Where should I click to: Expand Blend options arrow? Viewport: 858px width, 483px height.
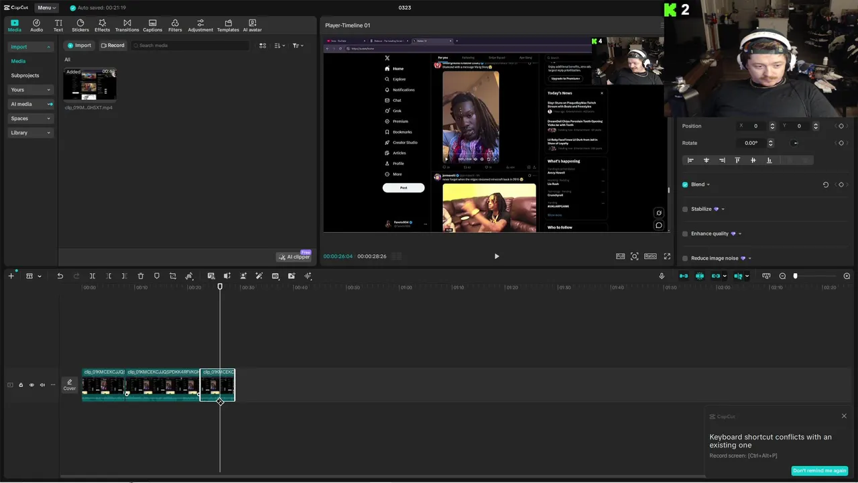coord(709,184)
